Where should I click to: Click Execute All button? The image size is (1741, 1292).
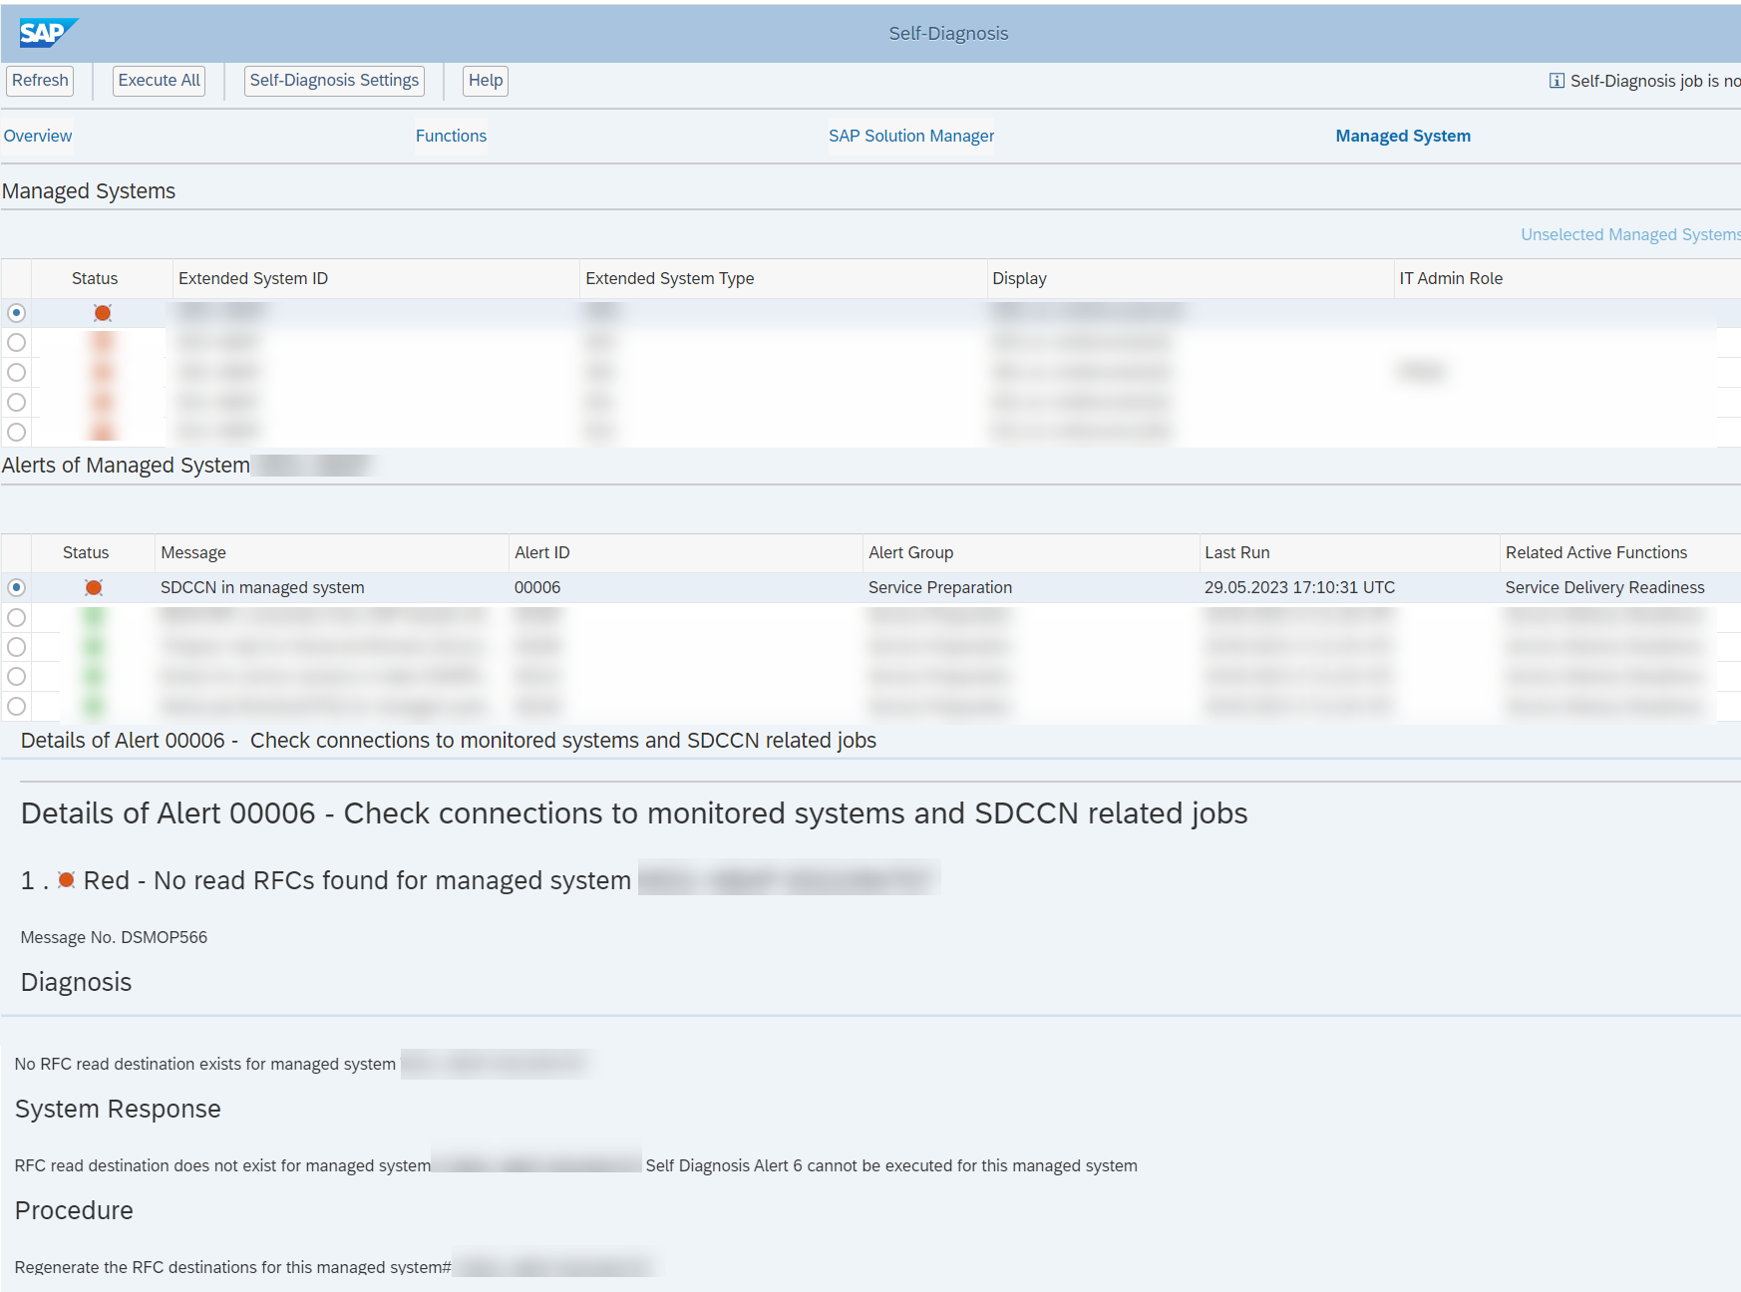160,81
